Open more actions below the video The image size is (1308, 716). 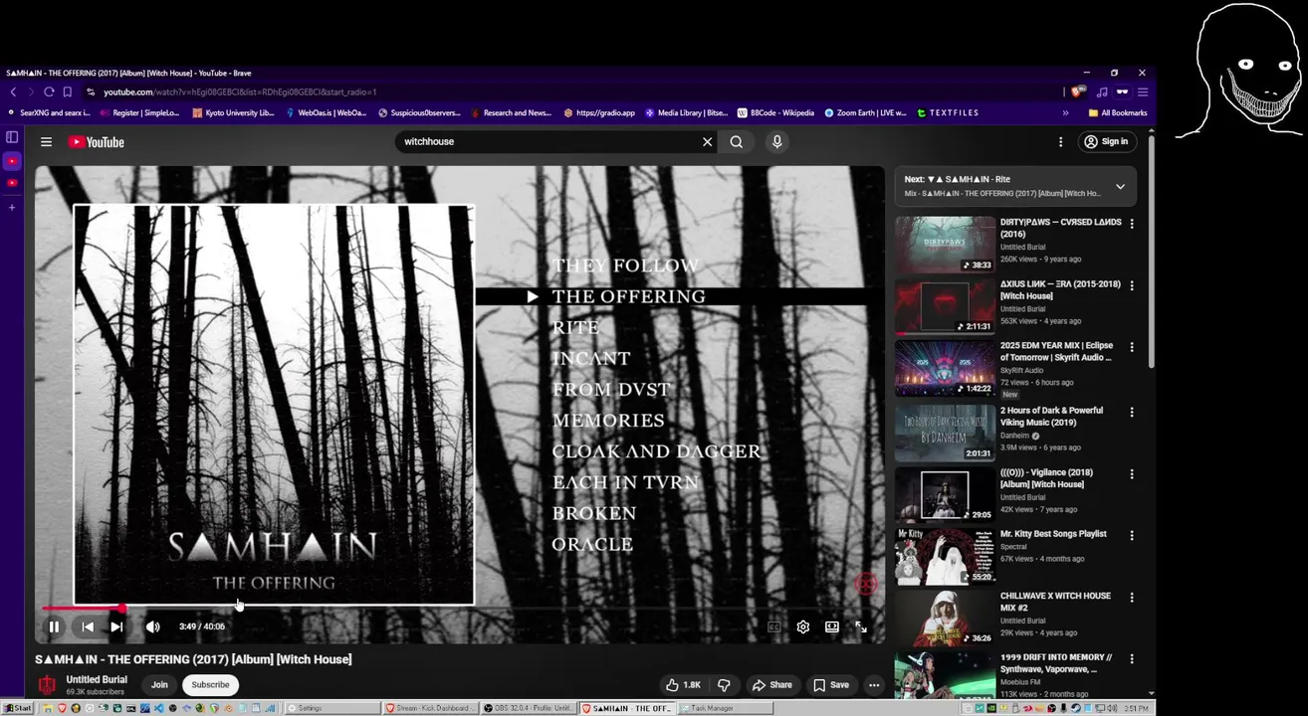point(874,684)
